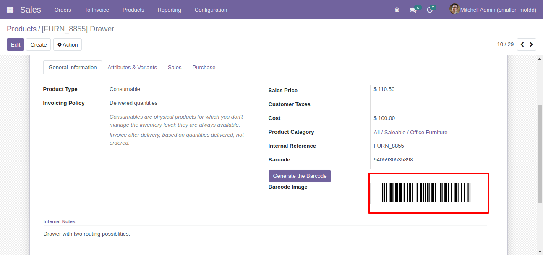This screenshot has height=255, width=543.
Task: Click the barcode image
Action: (x=426, y=193)
